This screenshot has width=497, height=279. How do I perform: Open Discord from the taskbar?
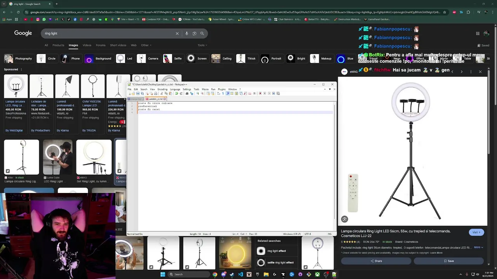(x=224, y=274)
